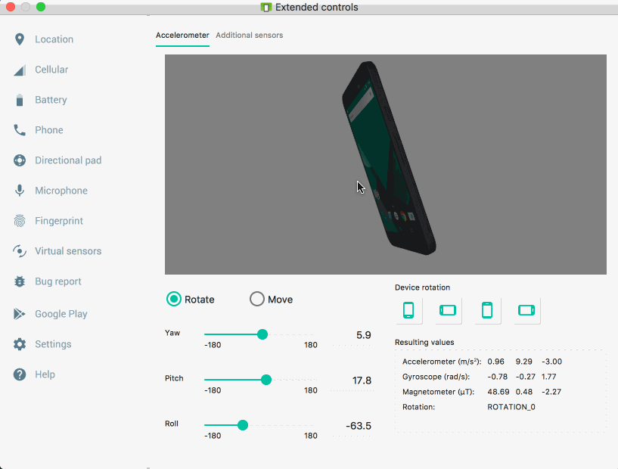Screen dimensions: 618x469
Task: Open the Directional pad controls
Action: pyautogui.click(x=67, y=160)
